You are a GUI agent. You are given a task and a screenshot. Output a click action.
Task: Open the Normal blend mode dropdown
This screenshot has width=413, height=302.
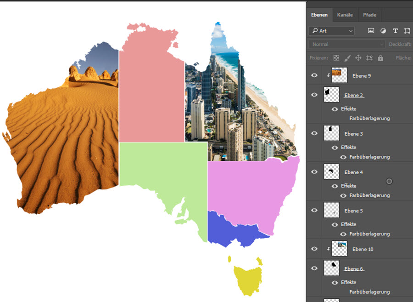tap(346, 44)
